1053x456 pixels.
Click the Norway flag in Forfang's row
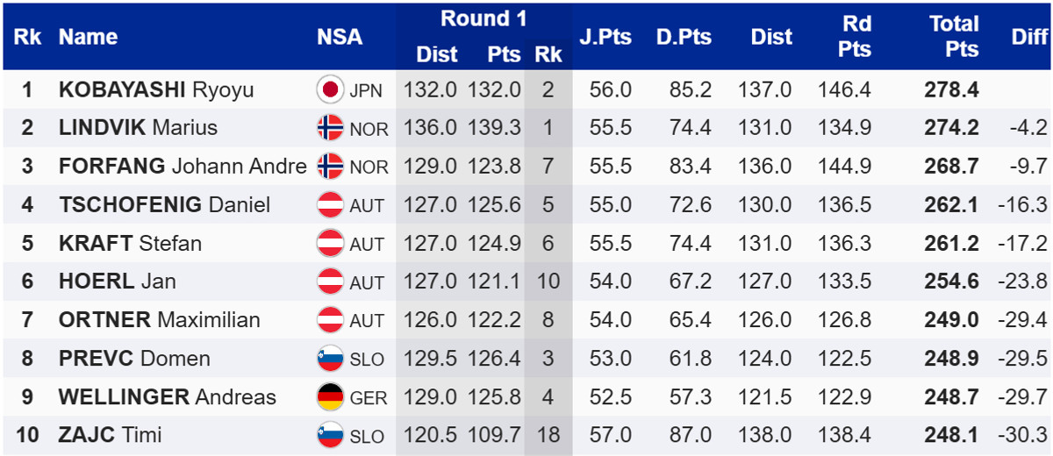pyautogui.click(x=330, y=167)
